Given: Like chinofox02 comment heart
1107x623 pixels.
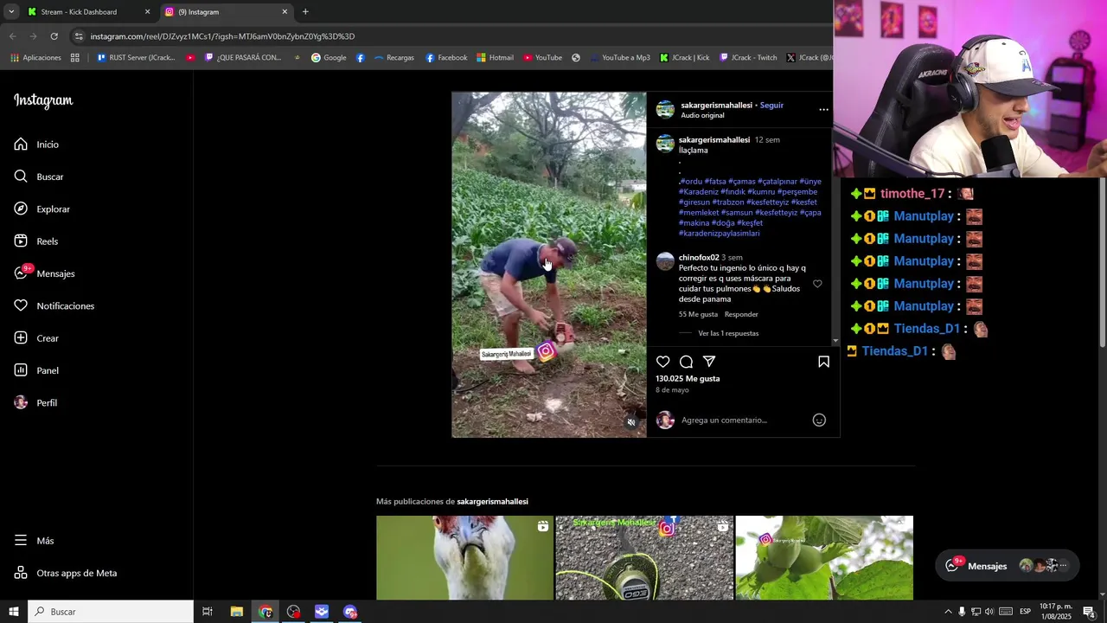Looking at the screenshot, I should [817, 284].
